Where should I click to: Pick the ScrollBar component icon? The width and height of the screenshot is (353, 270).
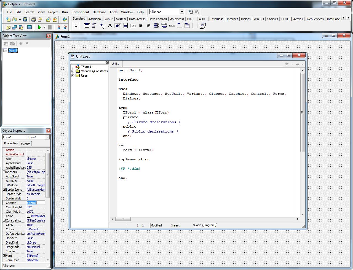(172, 26)
